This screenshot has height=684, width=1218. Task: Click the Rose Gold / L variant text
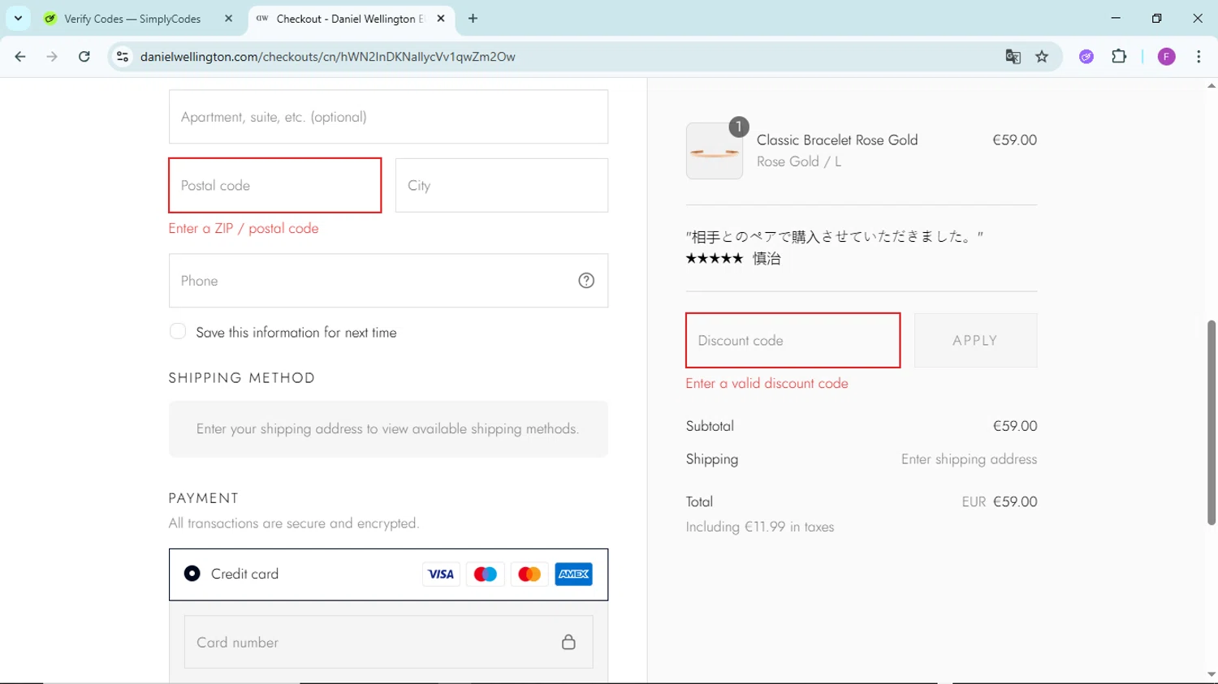(x=799, y=162)
